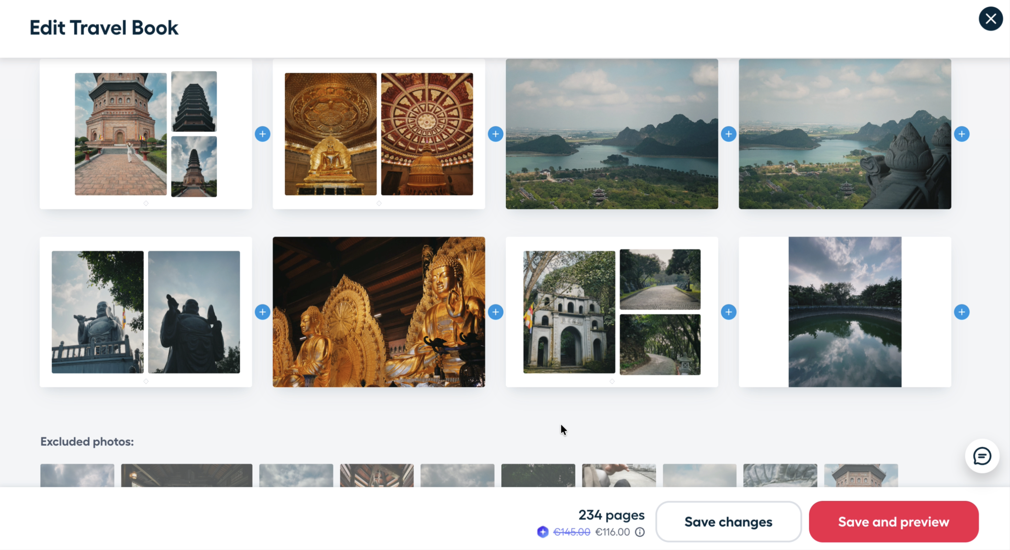Image resolution: width=1010 pixels, height=550 pixels.
Task: Click plus icon after golden Buddha spread
Action: tap(496, 312)
